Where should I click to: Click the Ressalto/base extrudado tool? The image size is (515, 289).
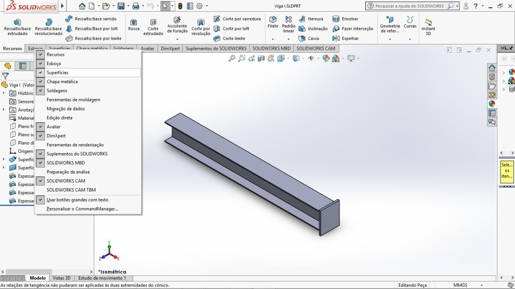point(17,27)
